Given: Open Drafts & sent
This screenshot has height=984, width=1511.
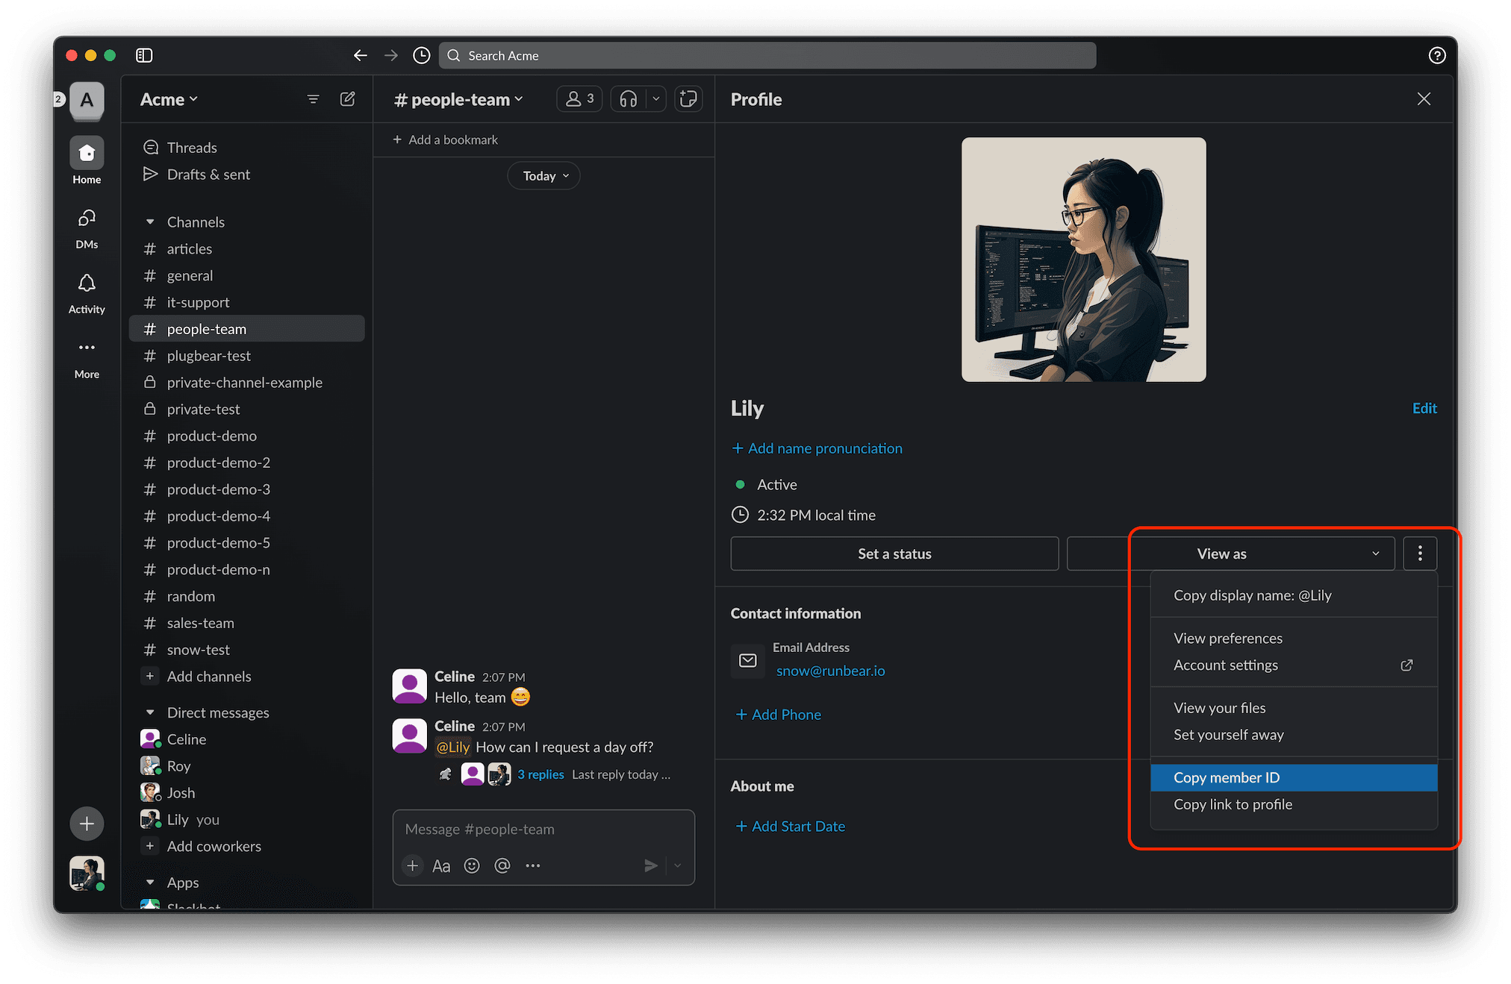Looking at the screenshot, I should point(247,175).
